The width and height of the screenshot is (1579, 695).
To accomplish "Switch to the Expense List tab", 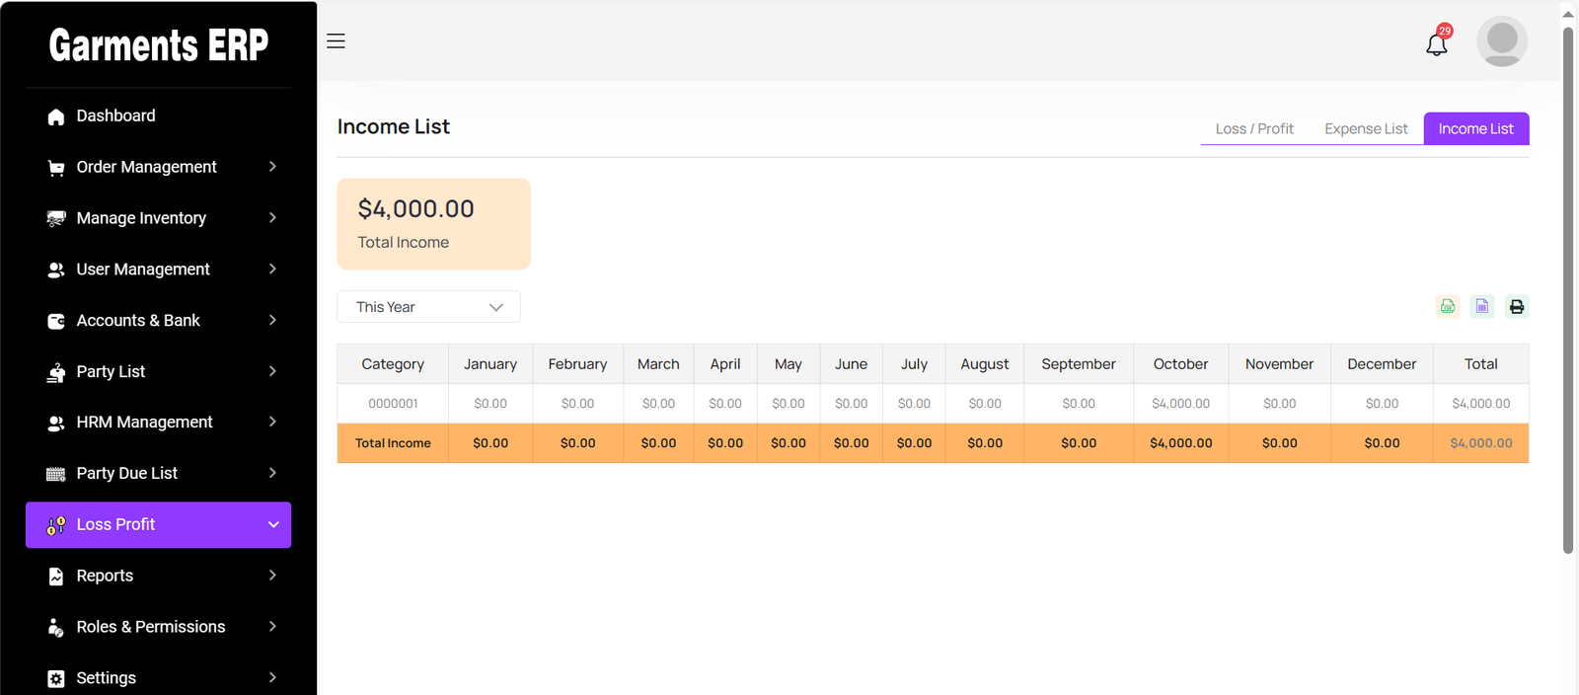I will coord(1366,129).
